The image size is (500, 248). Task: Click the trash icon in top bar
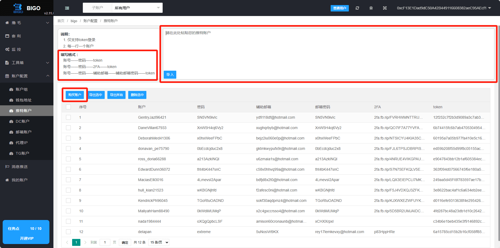click(371, 8)
